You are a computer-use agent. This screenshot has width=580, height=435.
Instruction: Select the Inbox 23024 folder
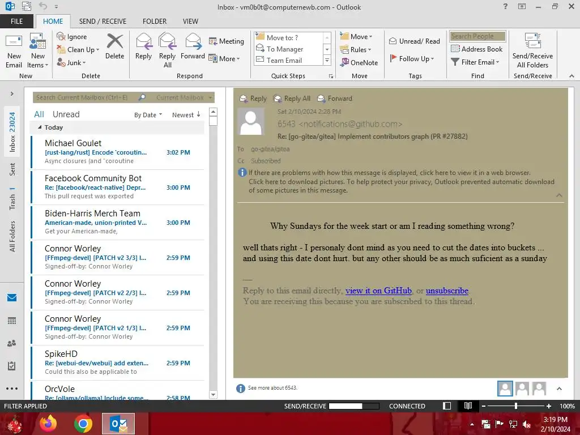pos(12,132)
